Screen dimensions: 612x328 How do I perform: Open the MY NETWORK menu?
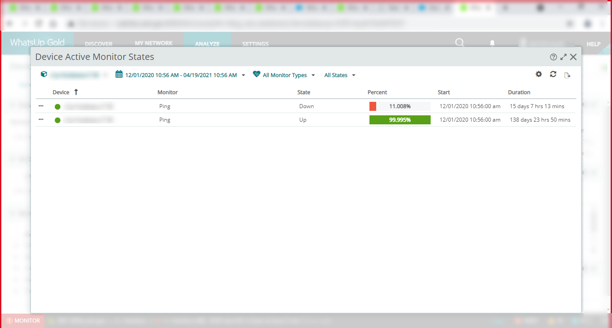153,43
